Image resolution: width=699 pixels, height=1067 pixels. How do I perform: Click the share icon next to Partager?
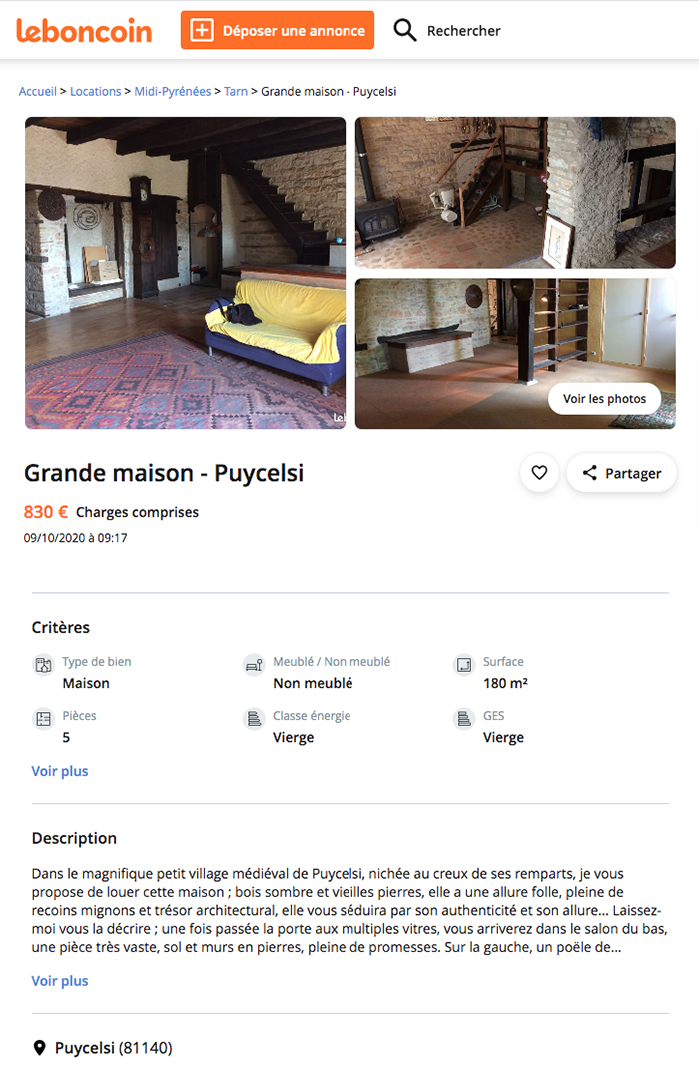coord(589,473)
